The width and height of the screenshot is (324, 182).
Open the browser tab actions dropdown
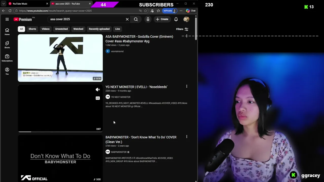point(3,4)
